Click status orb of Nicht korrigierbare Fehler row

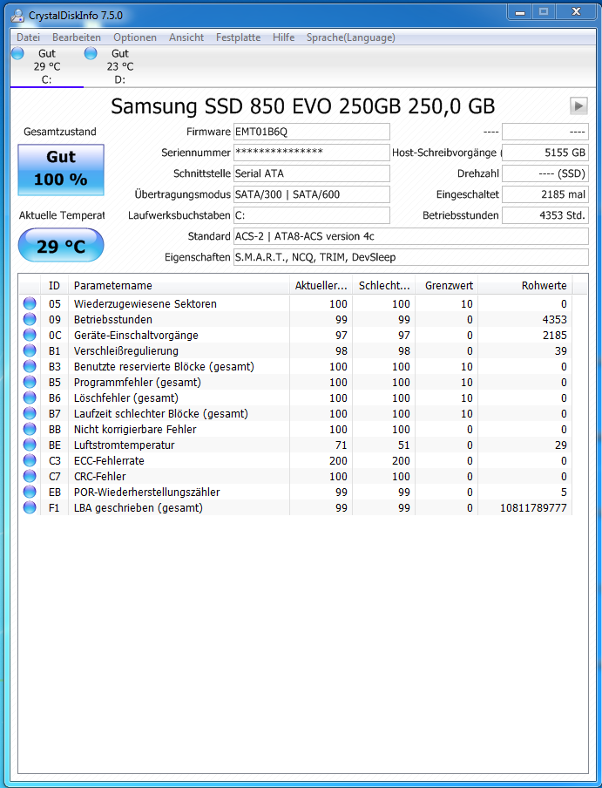click(x=30, y=429)
